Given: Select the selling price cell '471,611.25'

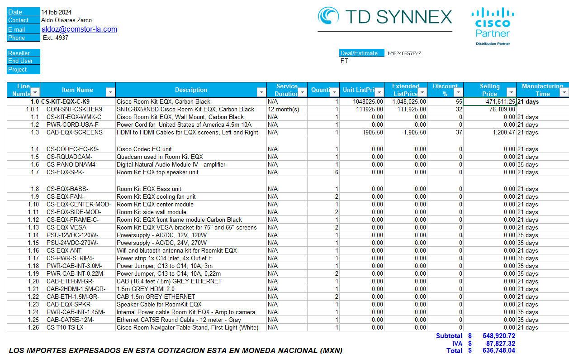Looking at the screenshot, I should [x=490, y=102].
